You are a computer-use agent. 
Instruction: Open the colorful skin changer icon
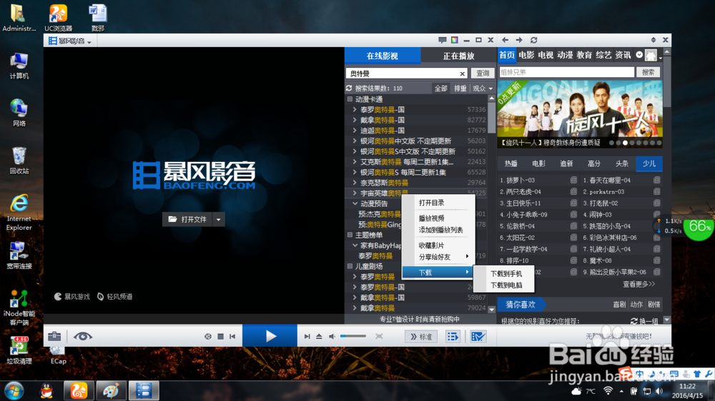(x=455, y=40)
